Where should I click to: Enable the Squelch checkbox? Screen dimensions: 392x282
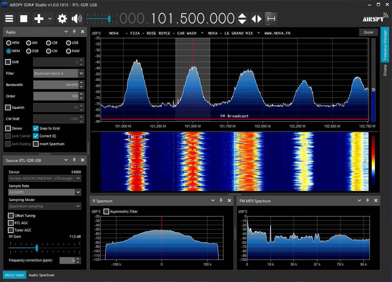8,107
